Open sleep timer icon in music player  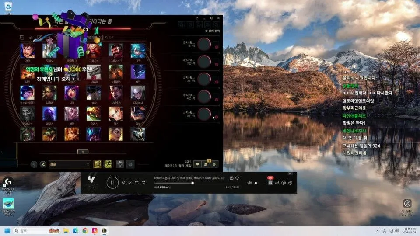290,183
